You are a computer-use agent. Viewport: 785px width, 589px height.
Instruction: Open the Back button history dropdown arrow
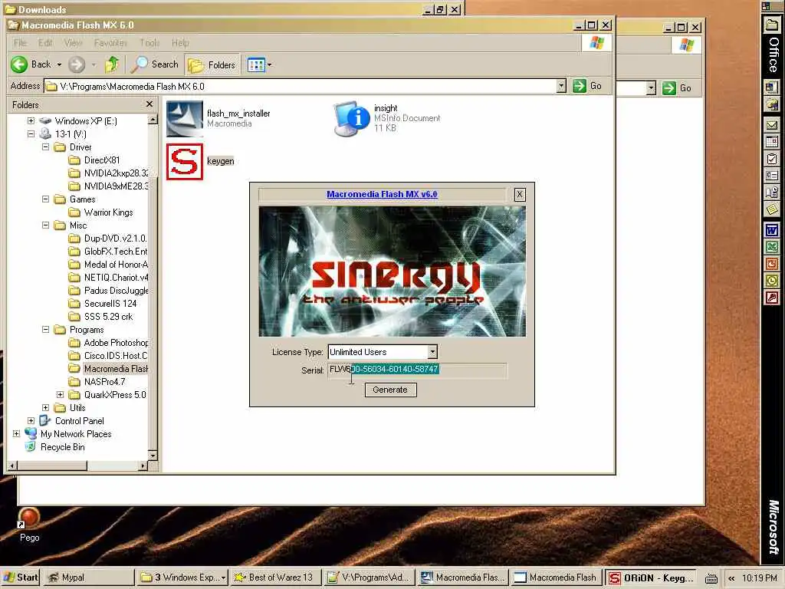59,64
